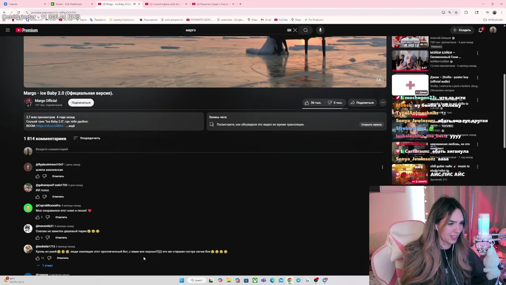Reply to the comment шляпа макеевская

58,176
